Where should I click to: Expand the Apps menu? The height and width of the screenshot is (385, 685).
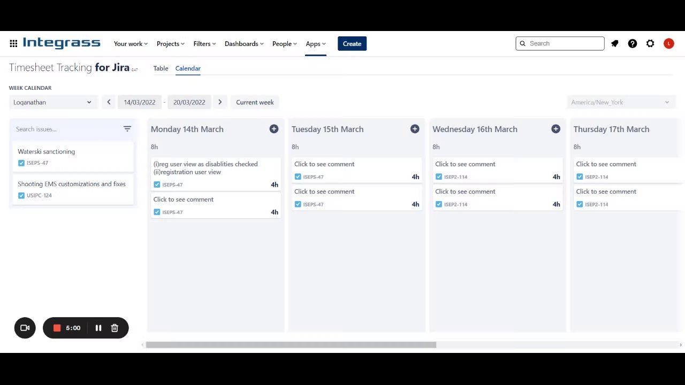316,44
